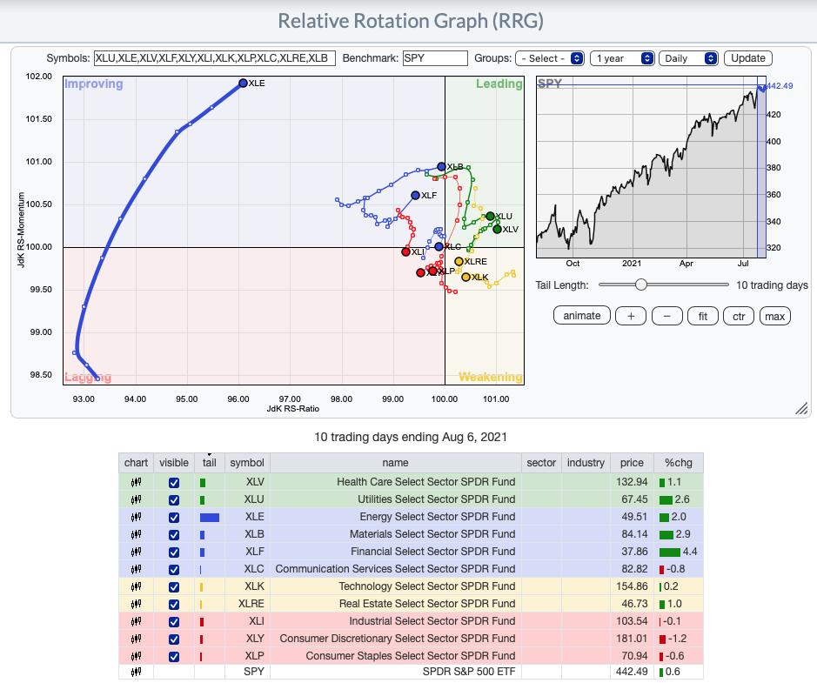The width and height of the screenshot is (817, 683).
Task: Sort table by name column header
Action: click(x=396, y=463)
